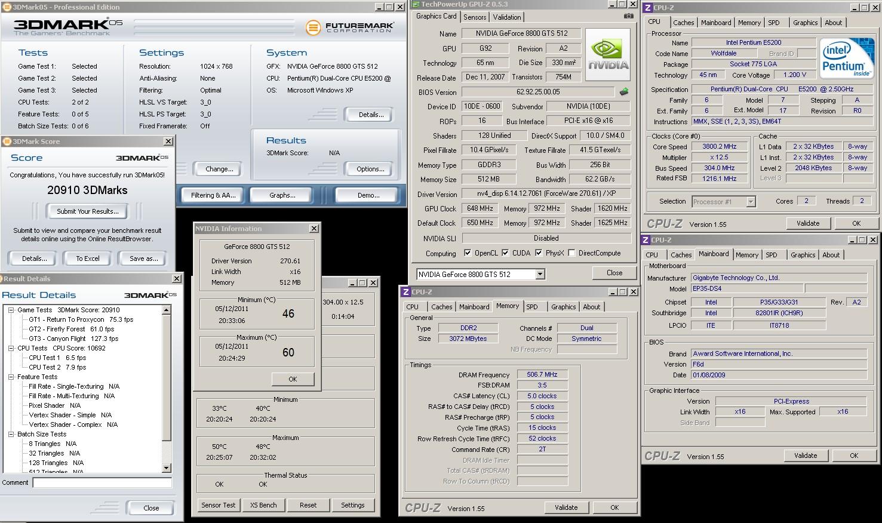882x523 pixels.
Task: Click the Reset button in temperature monitor
Action: tap(308, 505)
